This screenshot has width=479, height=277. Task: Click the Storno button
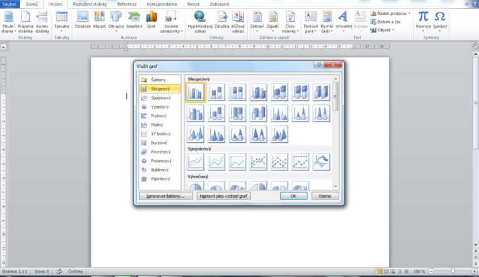324,196
